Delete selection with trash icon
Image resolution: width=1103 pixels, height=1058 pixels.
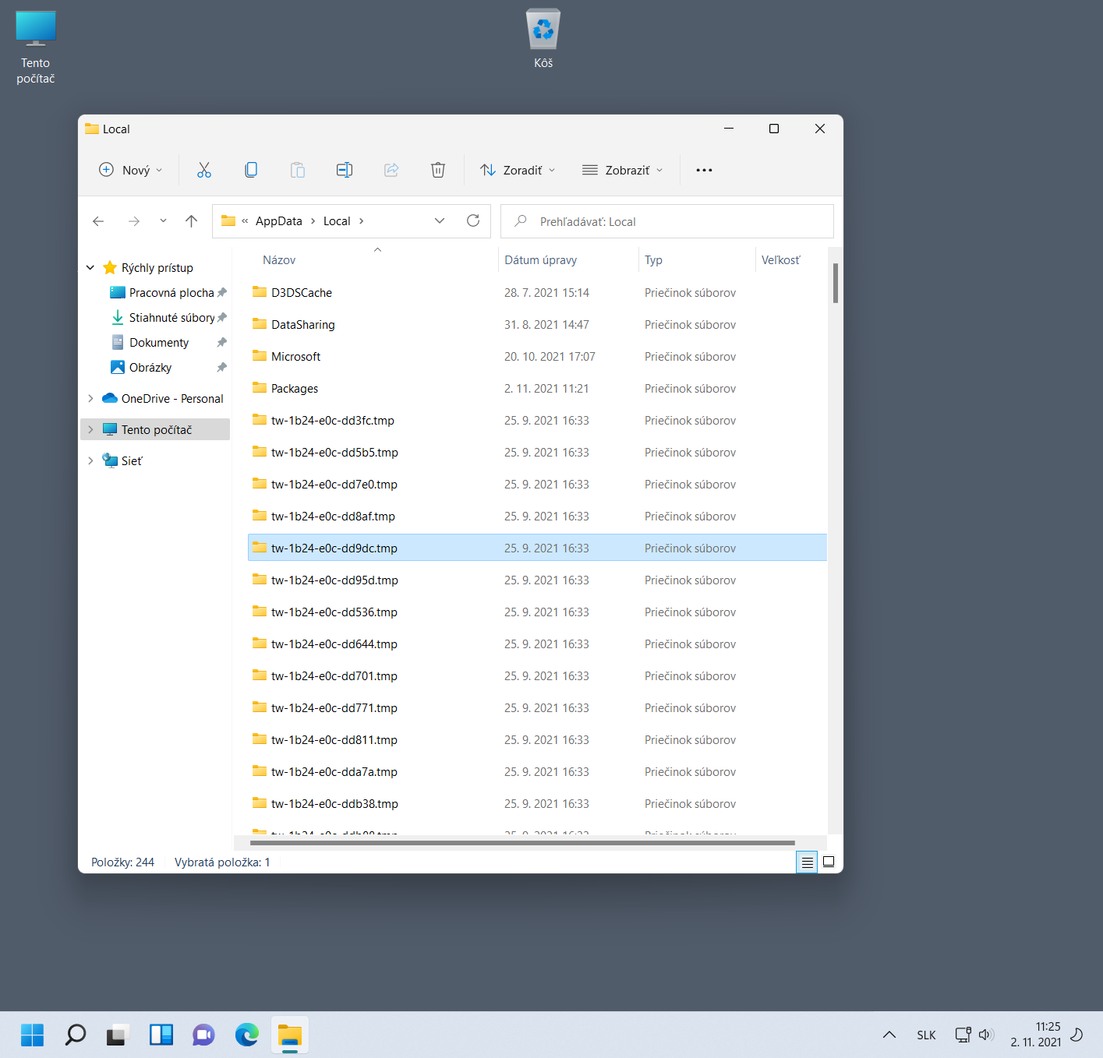pyautogui.click(x=438, y=170)
